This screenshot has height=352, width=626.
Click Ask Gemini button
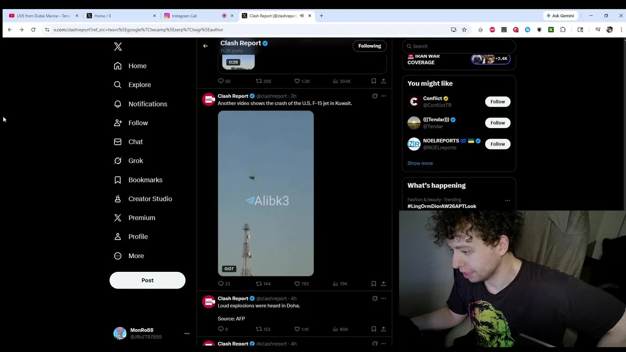[560, 16]
